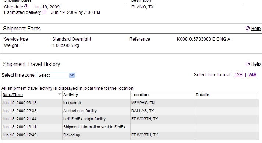Switch time format to 12H
The width and height of the screenshot is (262, 143).
[x=238, y=75]
